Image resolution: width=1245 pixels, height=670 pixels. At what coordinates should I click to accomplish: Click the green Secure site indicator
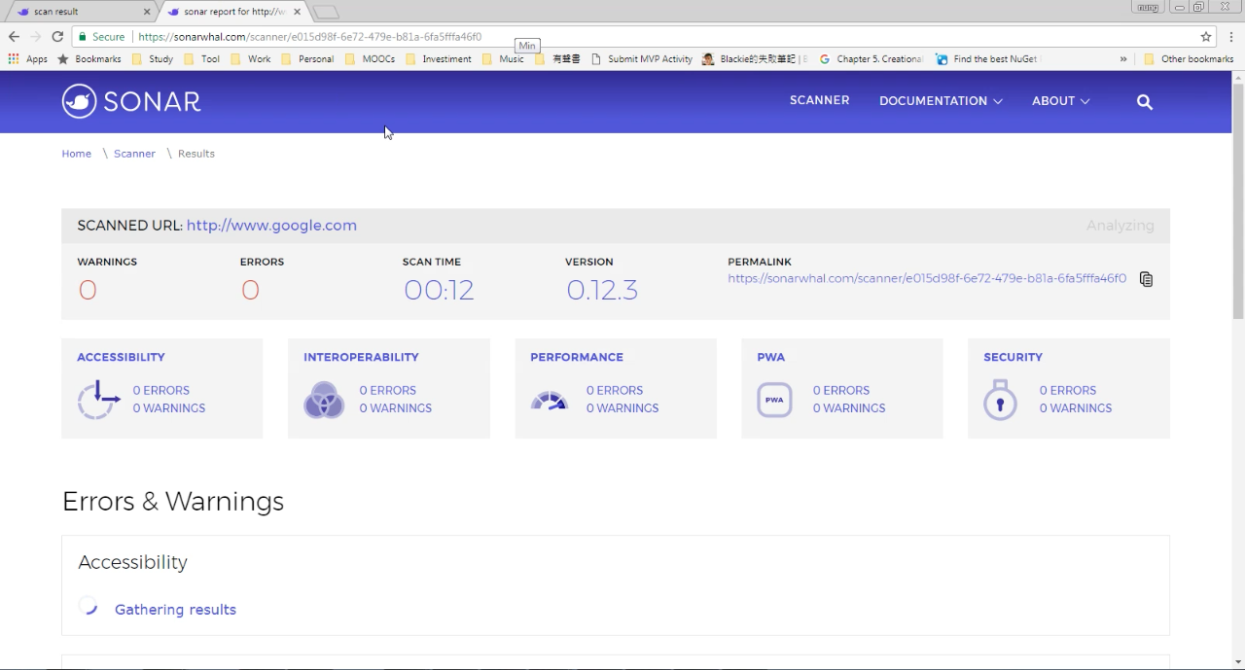click(102, 37)
